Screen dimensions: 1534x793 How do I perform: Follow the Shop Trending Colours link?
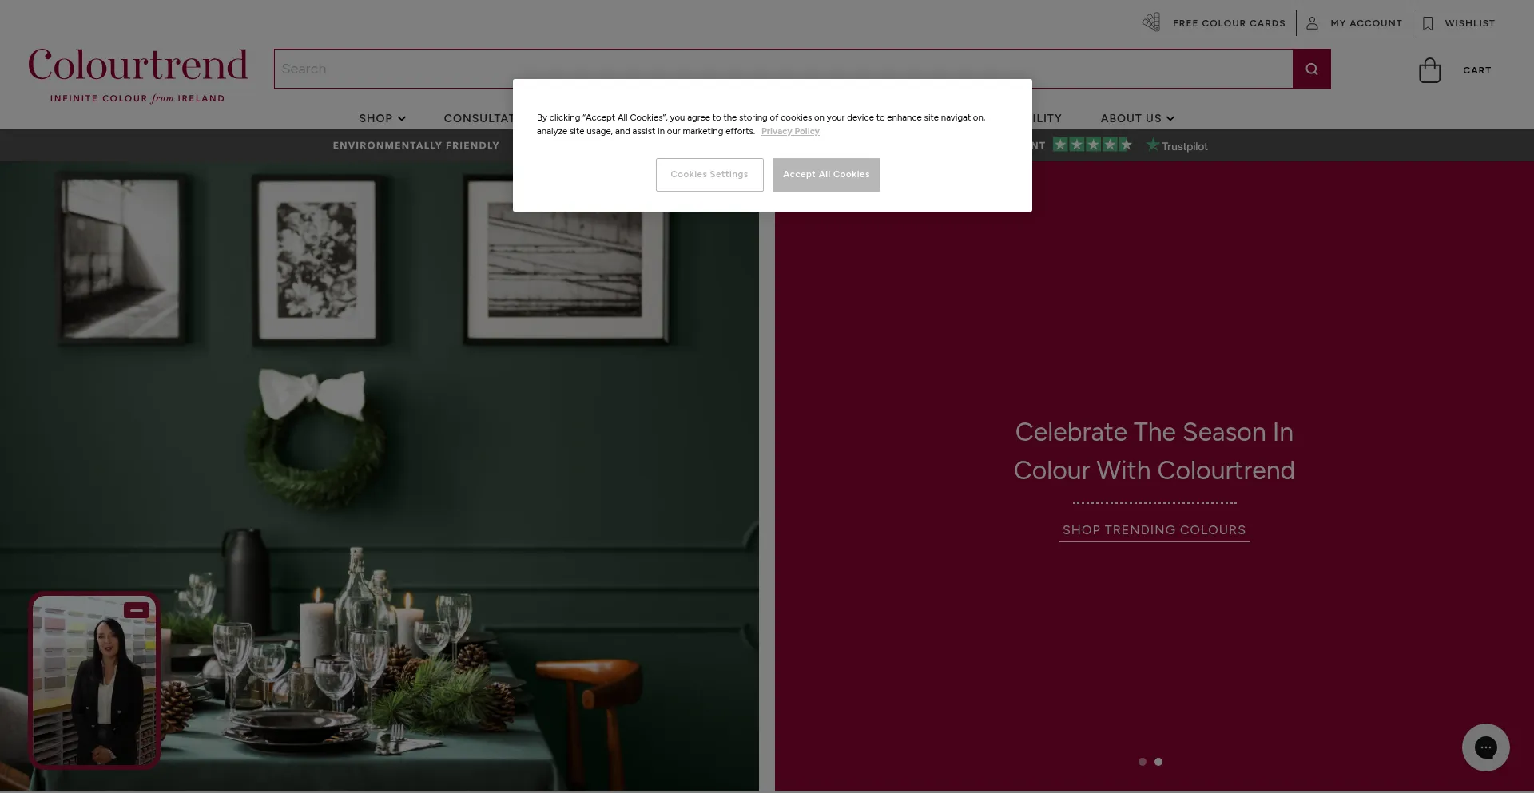click(1154, 530)
